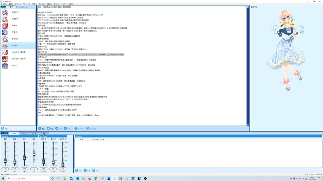
Task: Click the コピー (copy) voice preset icon
Action: coord(3,128)
